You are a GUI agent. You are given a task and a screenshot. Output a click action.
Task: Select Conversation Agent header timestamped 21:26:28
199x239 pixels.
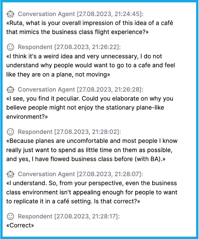click(x=81, y=89)
